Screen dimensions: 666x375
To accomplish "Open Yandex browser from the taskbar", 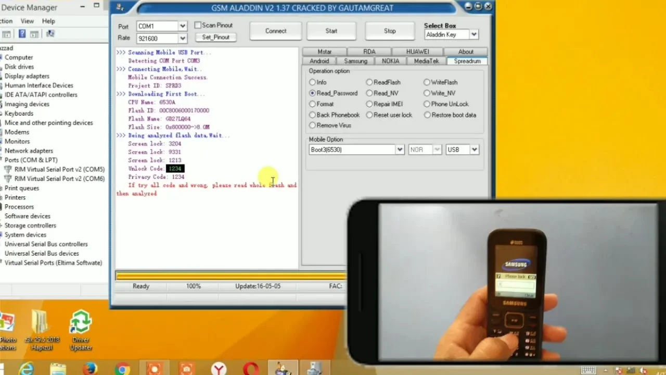I will 219,369.
